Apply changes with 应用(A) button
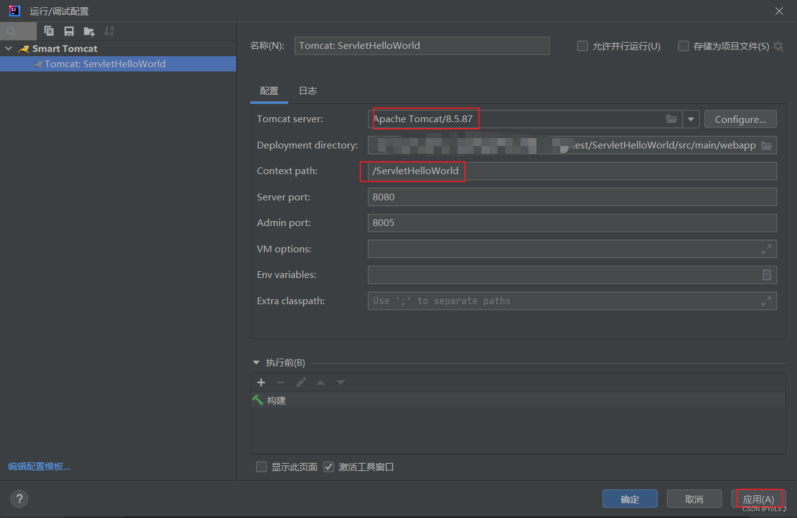This screenshot has width=797, height=518. 758,499
